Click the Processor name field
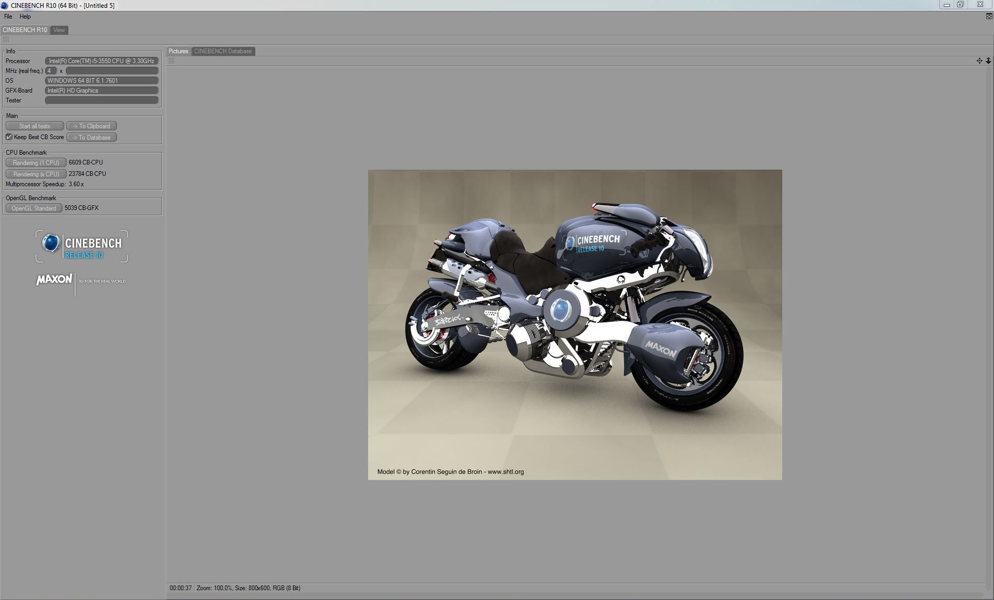 pyautogui.click(x=101, y=61)
